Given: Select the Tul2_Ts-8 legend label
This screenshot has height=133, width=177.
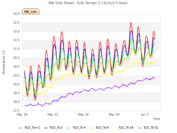Looking at the screenshot, I should [102, 127].
